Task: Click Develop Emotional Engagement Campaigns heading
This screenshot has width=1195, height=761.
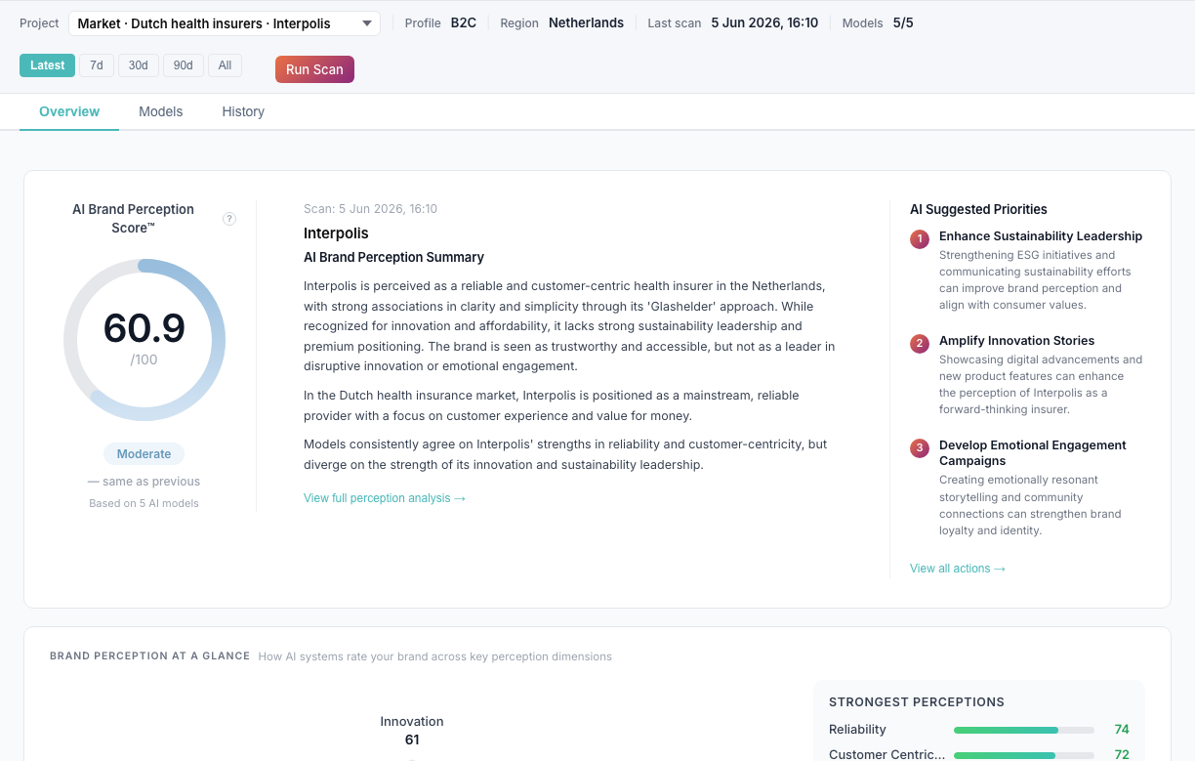Action: click(x=1033, y=453)
